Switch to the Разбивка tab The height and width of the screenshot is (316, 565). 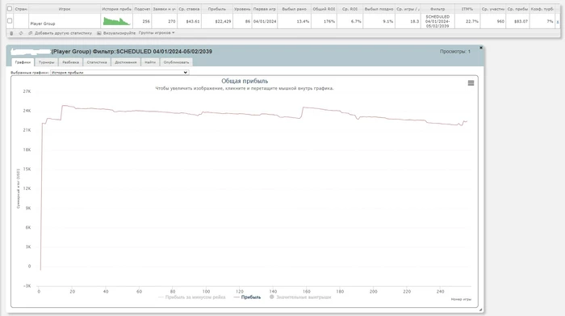coord(70,62)
